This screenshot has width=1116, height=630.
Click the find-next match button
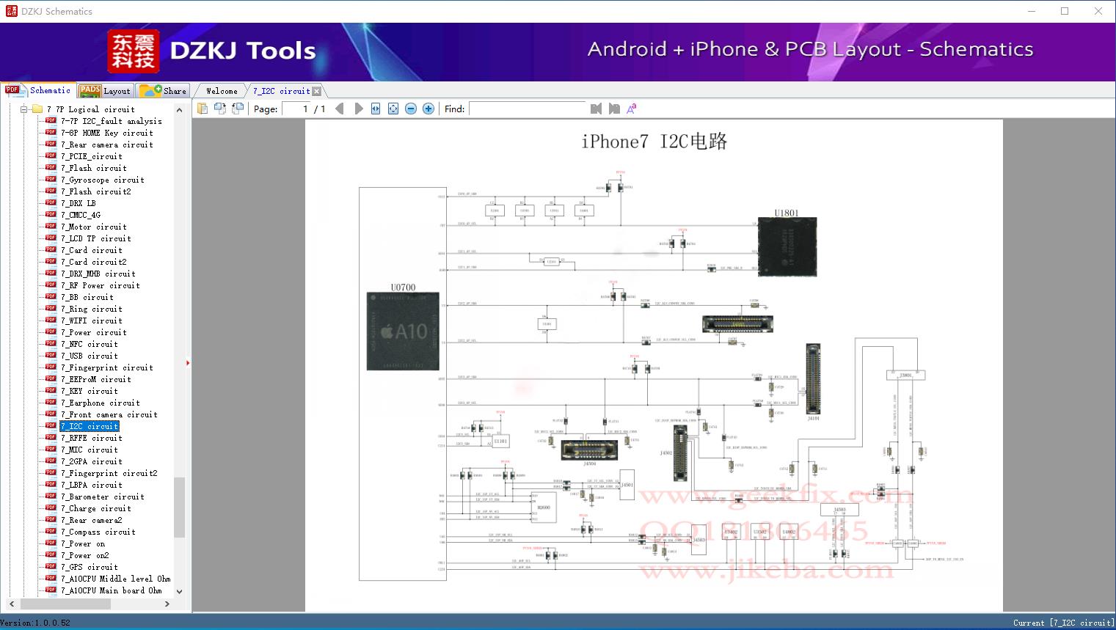615,109
